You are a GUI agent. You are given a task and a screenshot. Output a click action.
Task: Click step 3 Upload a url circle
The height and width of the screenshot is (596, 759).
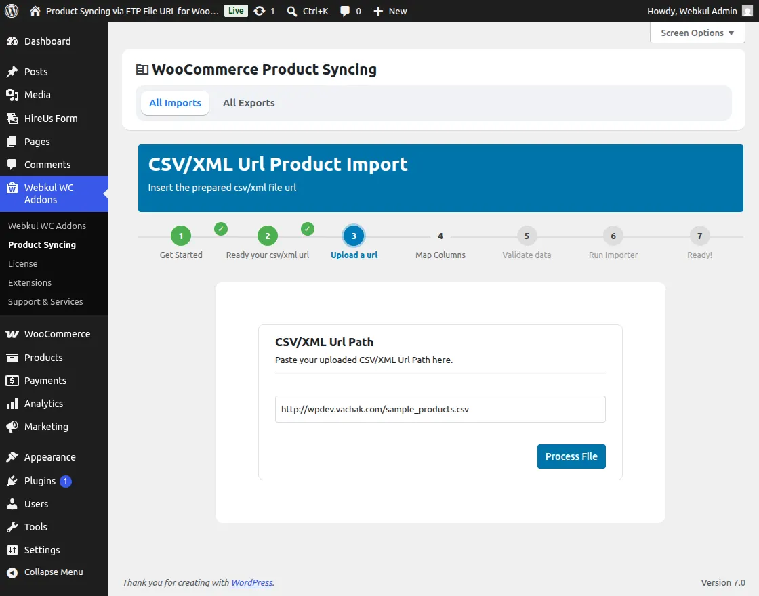(x=354, y=236)
